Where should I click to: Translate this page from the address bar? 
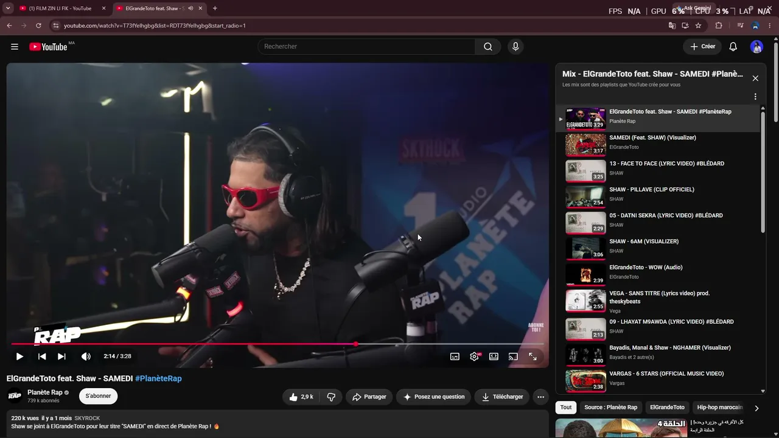click(672, 26)
